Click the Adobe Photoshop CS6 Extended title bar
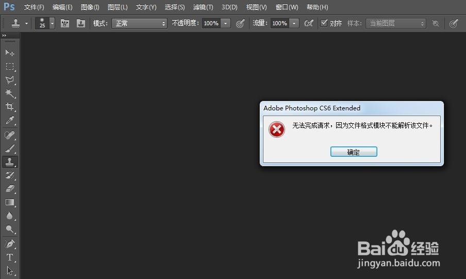Screen dimensions: 466x279 point(352,108)
